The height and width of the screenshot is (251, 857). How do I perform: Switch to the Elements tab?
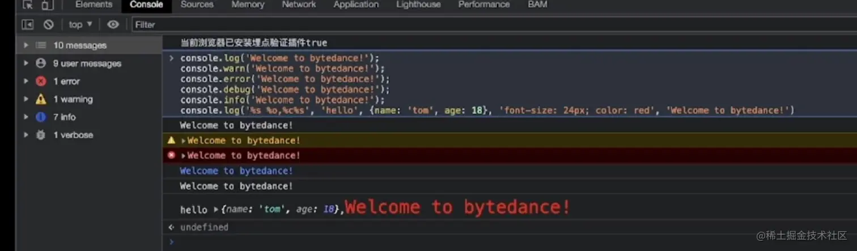coord(94,5)
